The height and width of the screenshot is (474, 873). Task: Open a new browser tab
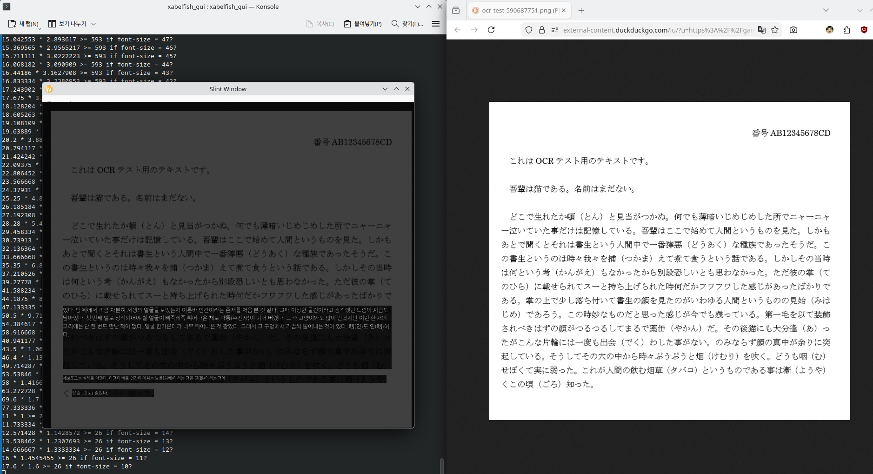coord(581,10)
